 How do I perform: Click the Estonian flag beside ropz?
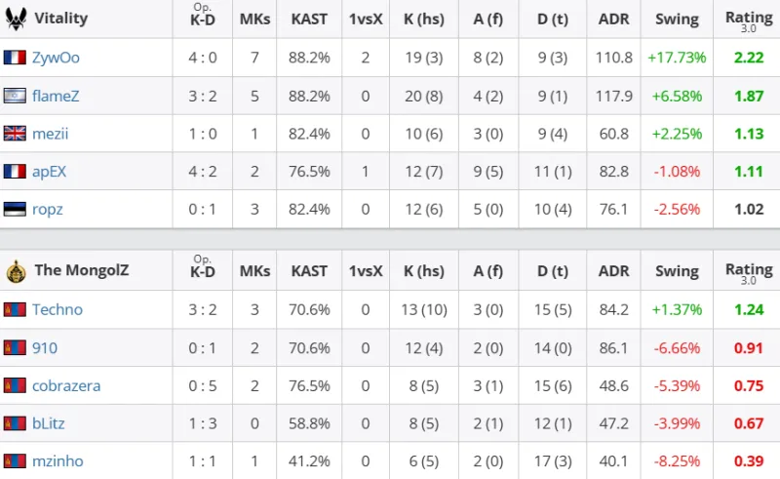pyautogui.click(x=15, y=209)
